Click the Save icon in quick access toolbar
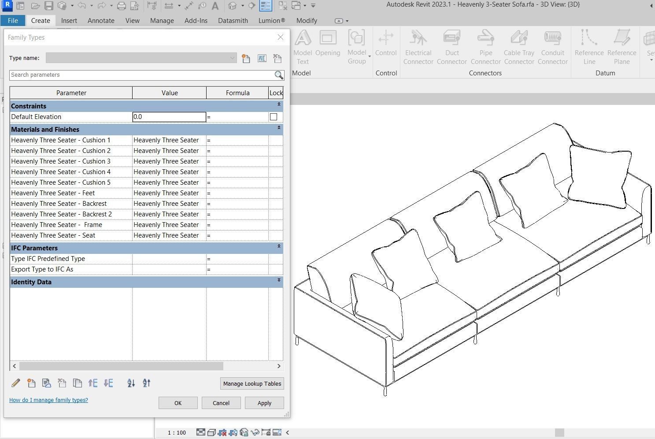 click(x=49, y=6)
